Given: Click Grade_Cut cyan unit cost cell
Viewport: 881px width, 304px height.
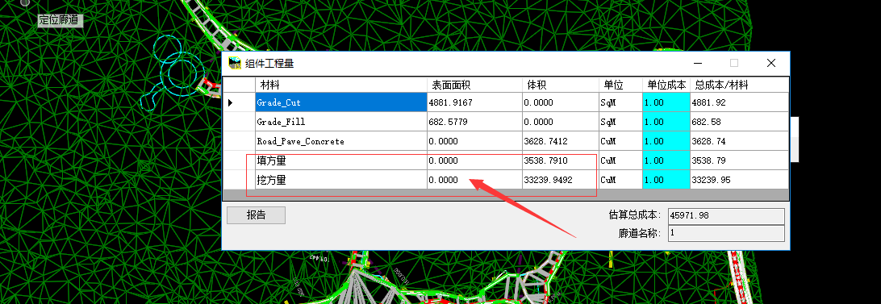Looking at the screenshot, I should click(x=666, y=102).
